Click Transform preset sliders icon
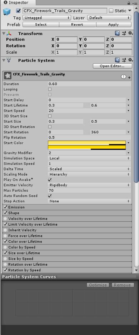This screenshot has height=335, width=139. (124, 33)
